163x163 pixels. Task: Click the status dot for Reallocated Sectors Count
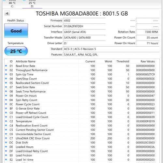(x=6, y=83)
